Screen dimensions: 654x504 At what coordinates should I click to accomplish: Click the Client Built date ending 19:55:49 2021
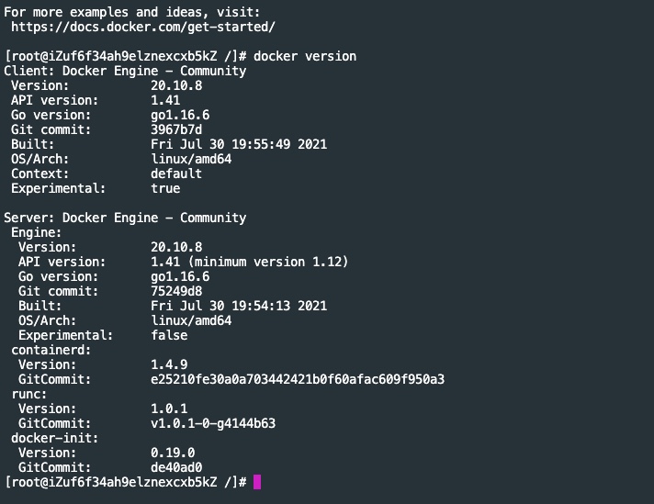[x=239, y=144]
